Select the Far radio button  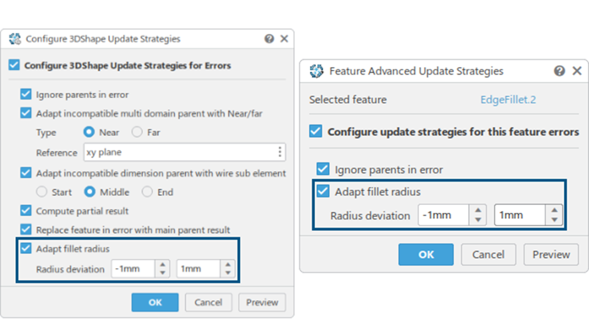pos(137,132)
